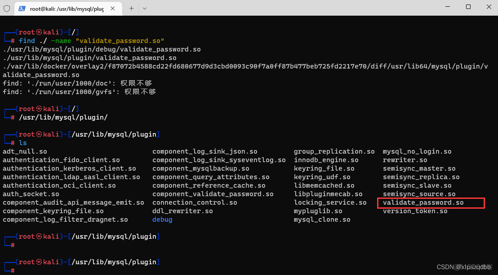Viewport: 498px width, 275px height.
Task: Maximize the terminal window
Action: tap(468, 7)
